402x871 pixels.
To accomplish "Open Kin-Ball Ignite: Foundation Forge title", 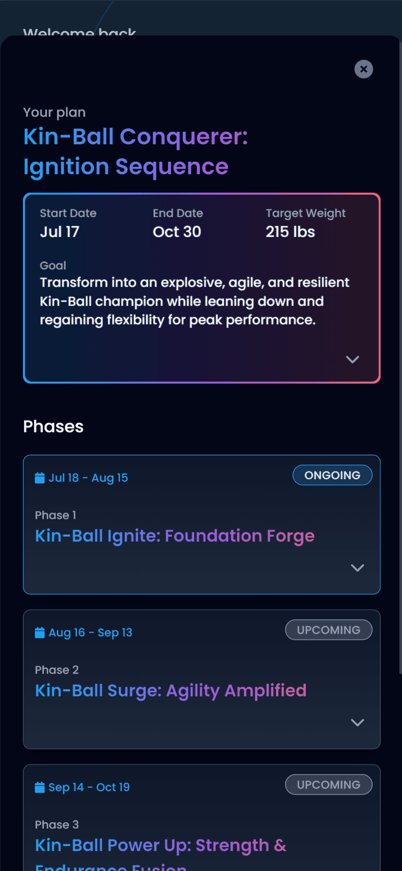I will (175, 536).
